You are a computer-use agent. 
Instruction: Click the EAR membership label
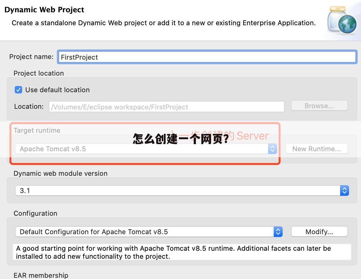41,275
